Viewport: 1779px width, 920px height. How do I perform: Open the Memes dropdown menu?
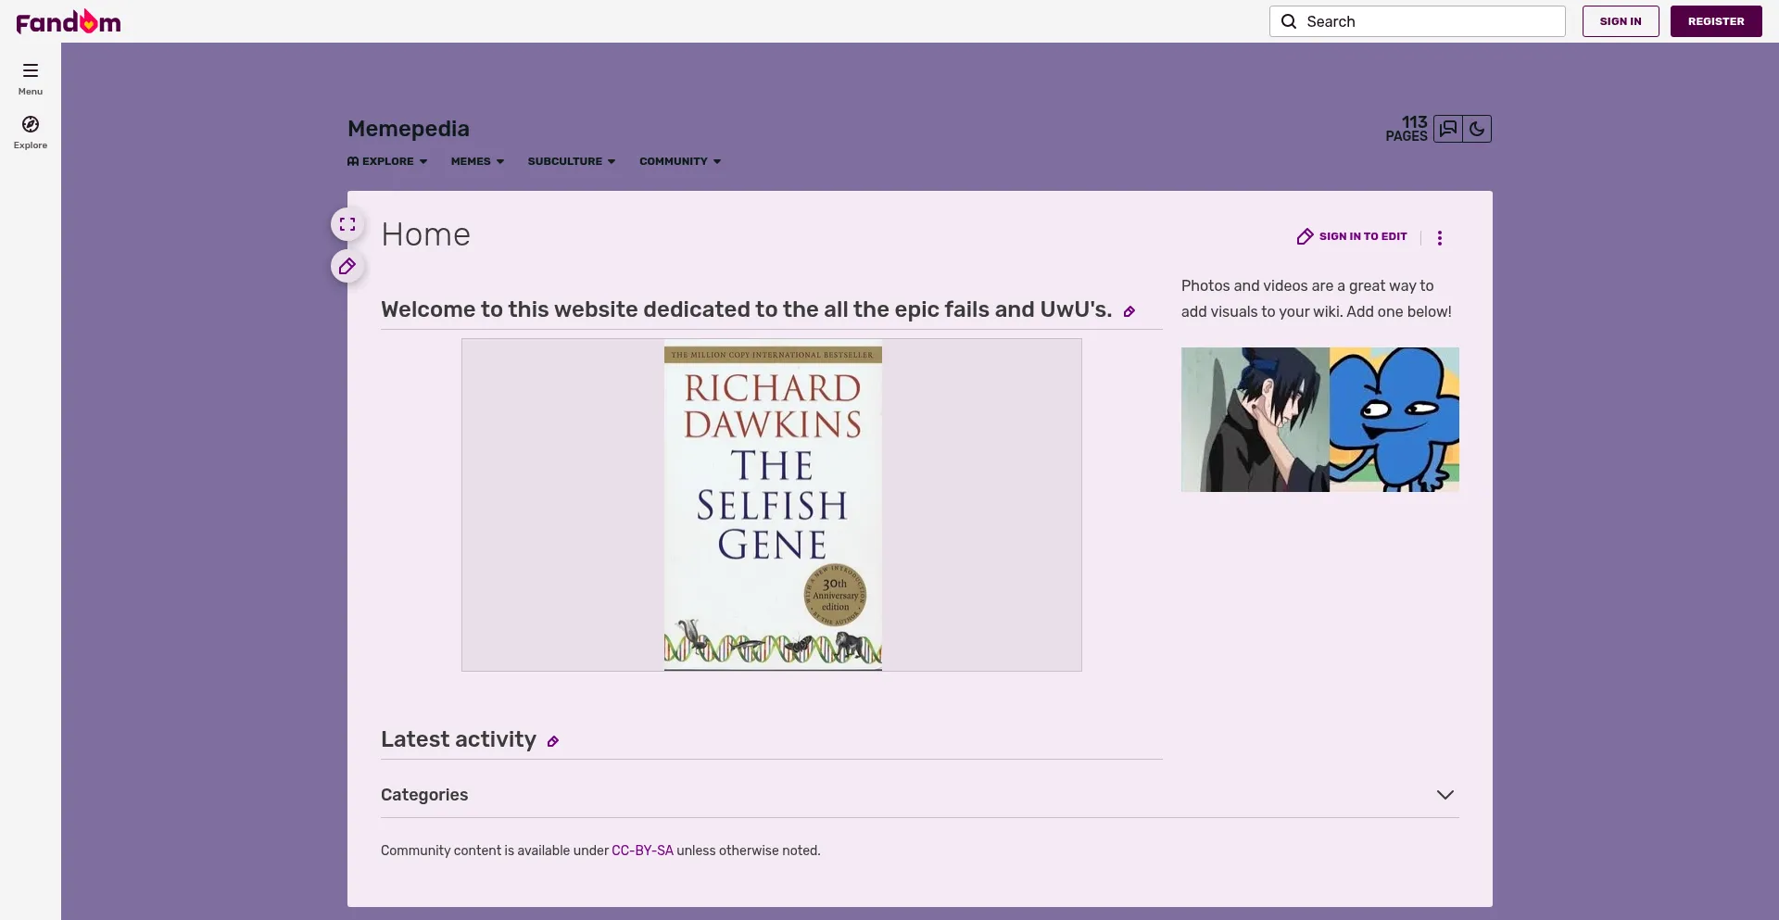click(x=477, y=161)
